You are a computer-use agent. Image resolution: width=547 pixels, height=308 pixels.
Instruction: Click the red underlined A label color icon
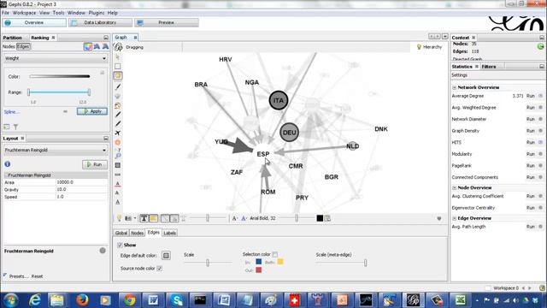tap(118, 184)
